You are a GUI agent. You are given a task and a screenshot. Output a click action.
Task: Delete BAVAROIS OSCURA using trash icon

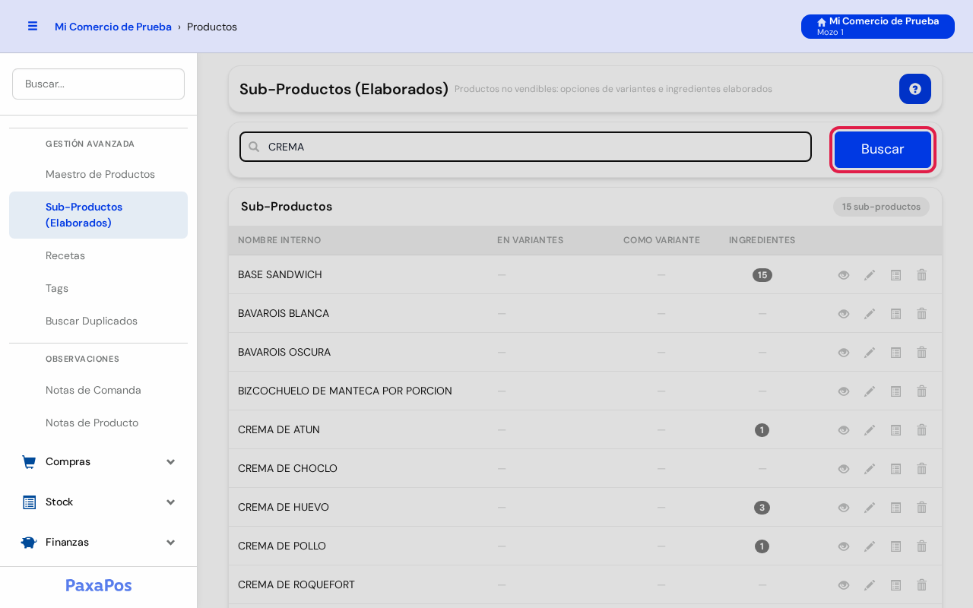[x=921, y=353]
